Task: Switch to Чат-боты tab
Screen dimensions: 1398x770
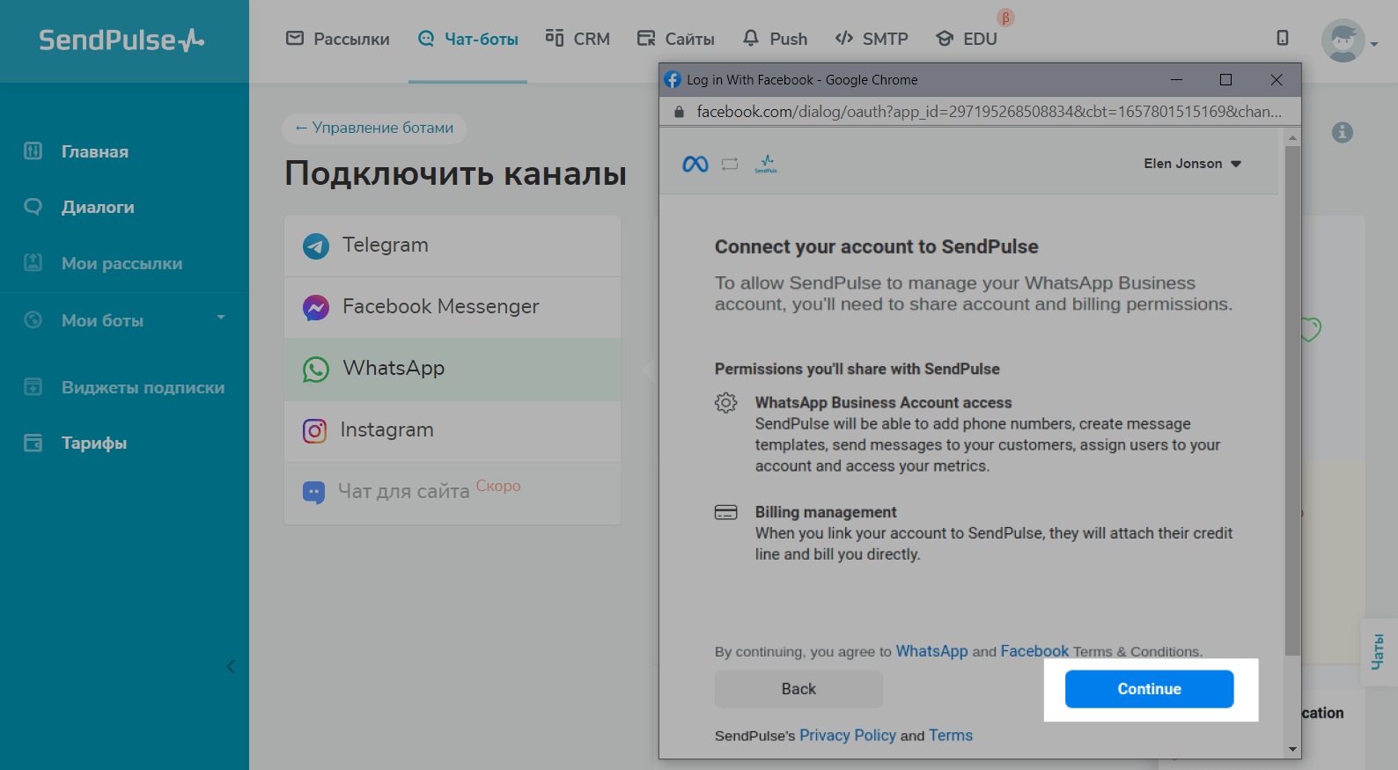Action: (x=468, y=39)
